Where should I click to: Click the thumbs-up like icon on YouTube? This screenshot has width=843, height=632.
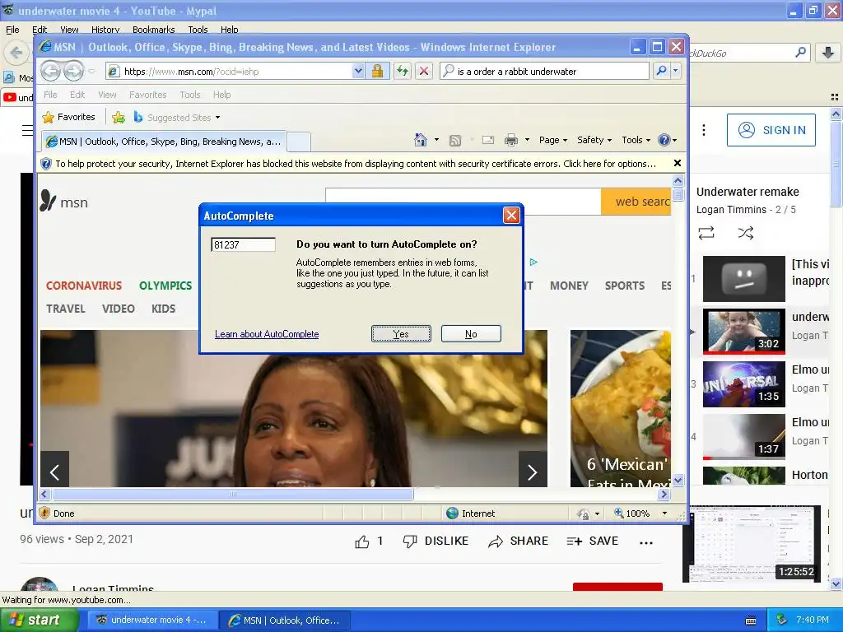click(362, 541)
